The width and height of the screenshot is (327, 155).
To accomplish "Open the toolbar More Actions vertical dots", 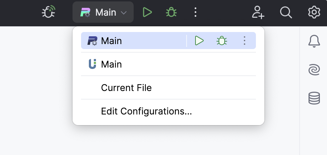I will [x=195, y=12].
